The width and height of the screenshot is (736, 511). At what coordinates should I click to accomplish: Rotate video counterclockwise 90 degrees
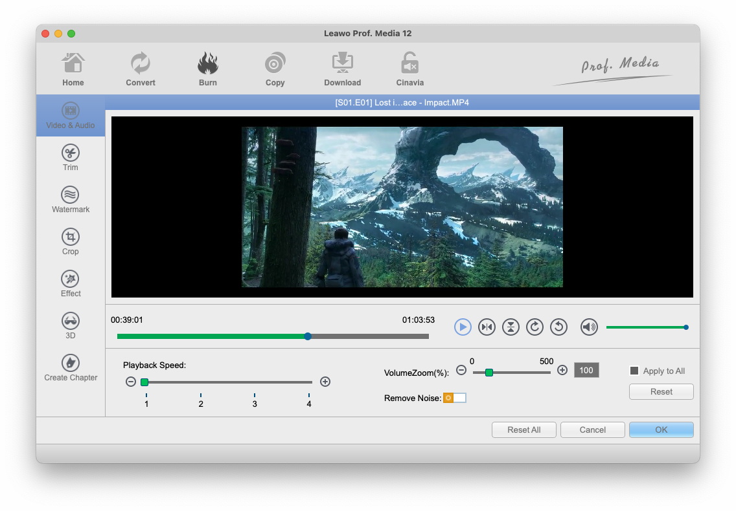(558, 327)
